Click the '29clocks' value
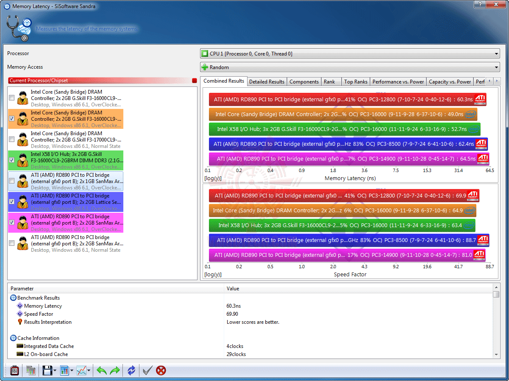 click(236, 354)
